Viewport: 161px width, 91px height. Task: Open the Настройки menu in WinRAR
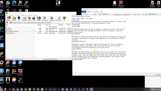coord(30,15)
